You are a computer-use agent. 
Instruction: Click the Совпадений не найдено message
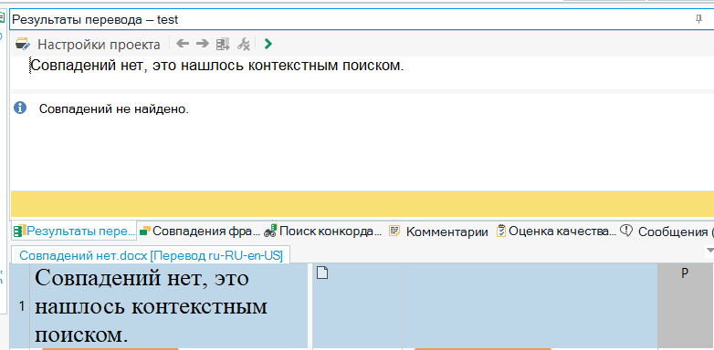coord(114,109)
